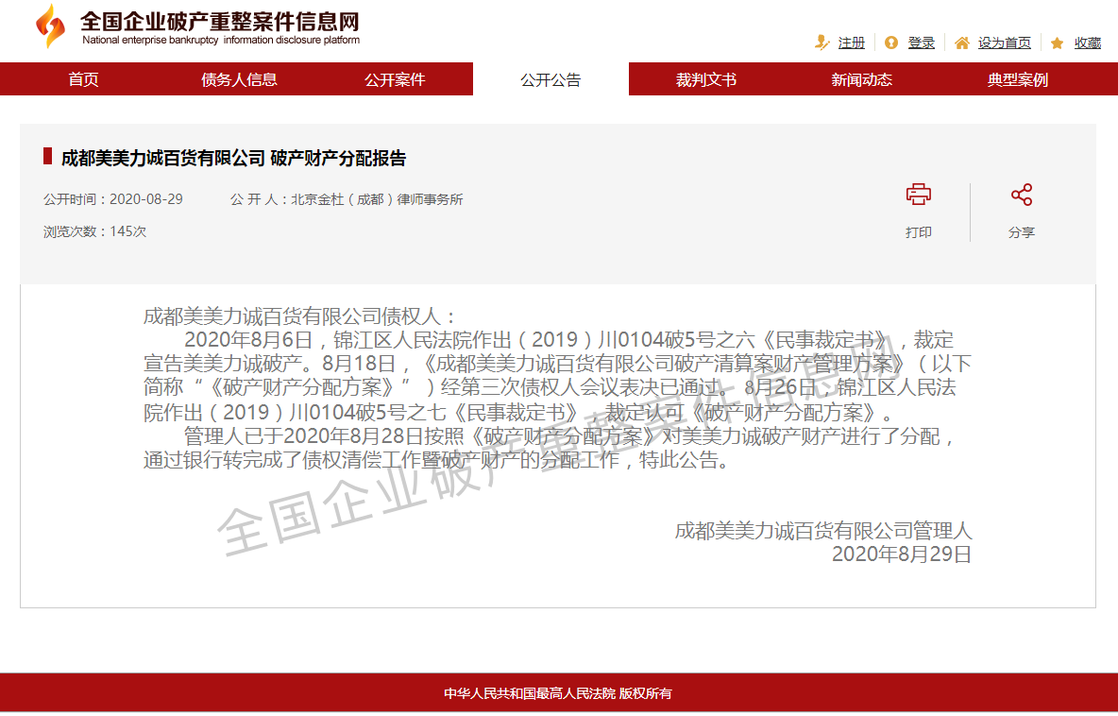
Task: View the 典型案例 tab
Action: point(1017,79)
